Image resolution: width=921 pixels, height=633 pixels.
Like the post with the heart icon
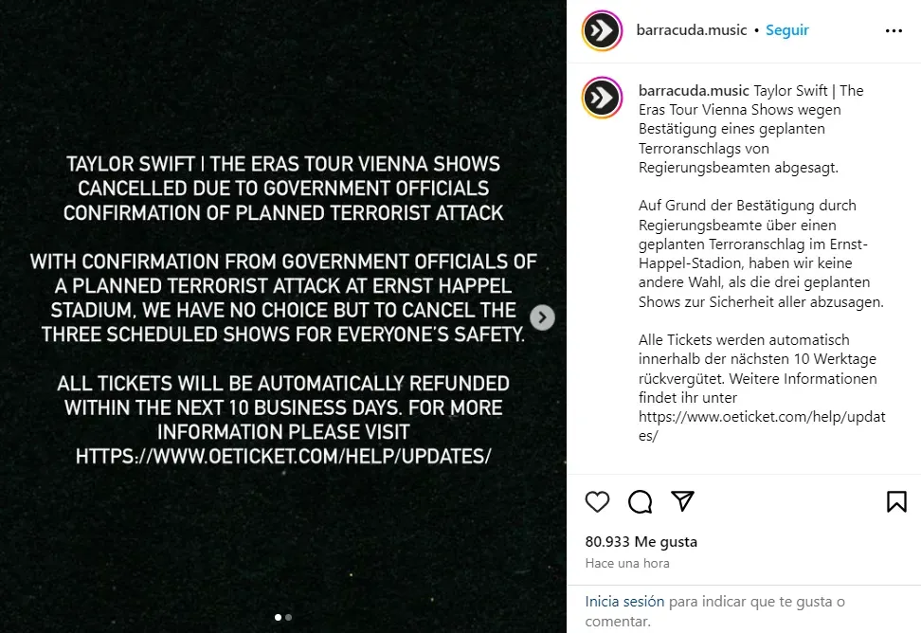pyautogui.click(x=597, y=501)
